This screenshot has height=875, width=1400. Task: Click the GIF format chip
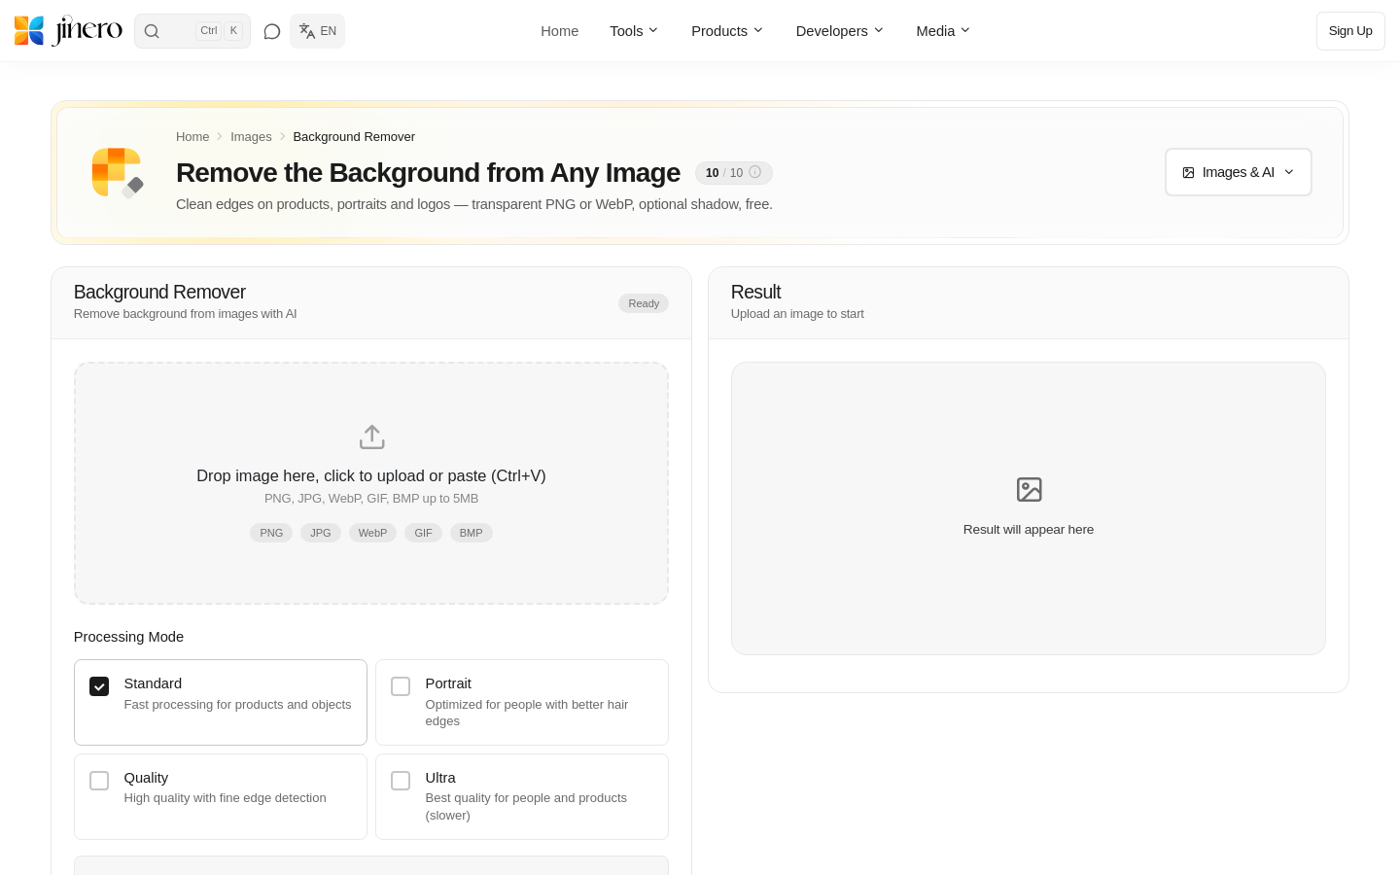pyautogui.click(x=423, y=533)
